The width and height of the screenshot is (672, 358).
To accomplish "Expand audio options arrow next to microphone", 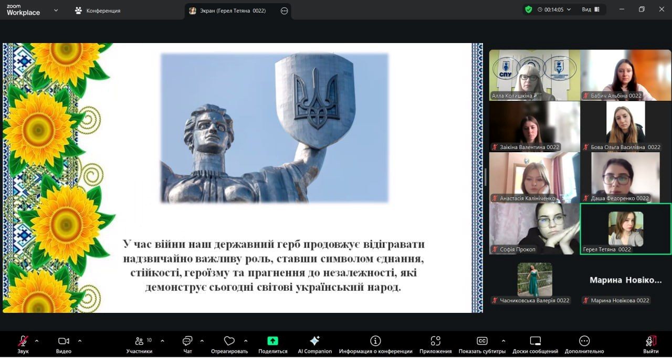I will click(x=37, y=341).
